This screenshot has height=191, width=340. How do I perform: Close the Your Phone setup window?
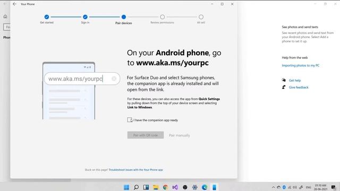coord(232,4)
